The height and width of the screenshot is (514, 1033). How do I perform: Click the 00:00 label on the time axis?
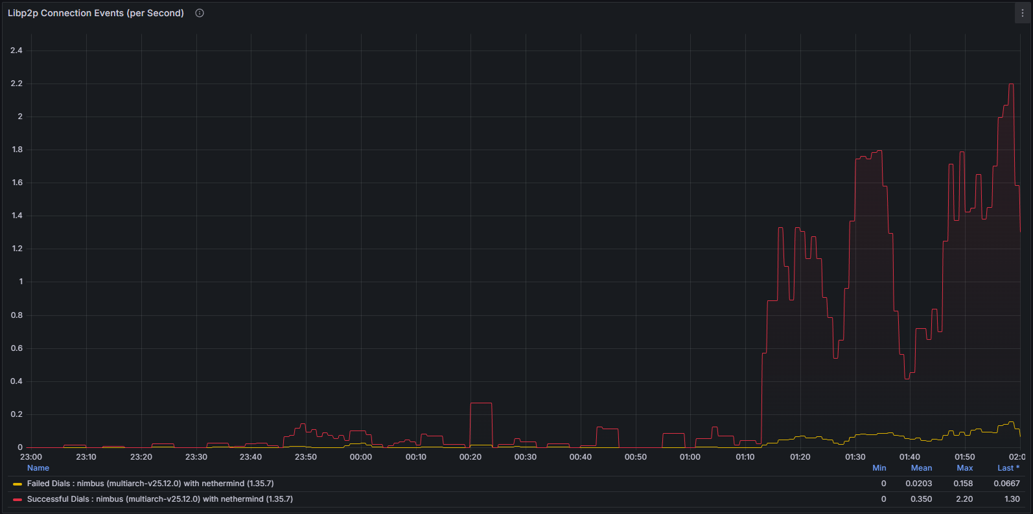click(x=361, y=457)
